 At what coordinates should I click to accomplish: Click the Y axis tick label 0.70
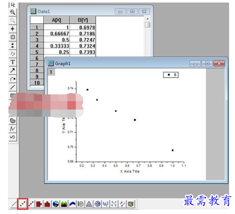70,147
